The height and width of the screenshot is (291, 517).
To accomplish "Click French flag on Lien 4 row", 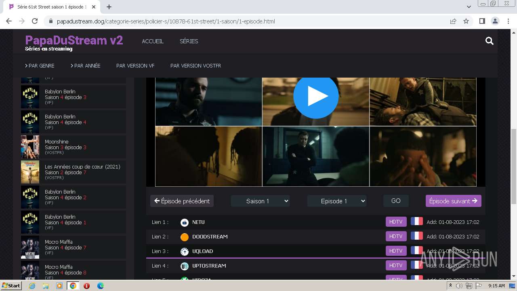I will [x=417, y=265].
